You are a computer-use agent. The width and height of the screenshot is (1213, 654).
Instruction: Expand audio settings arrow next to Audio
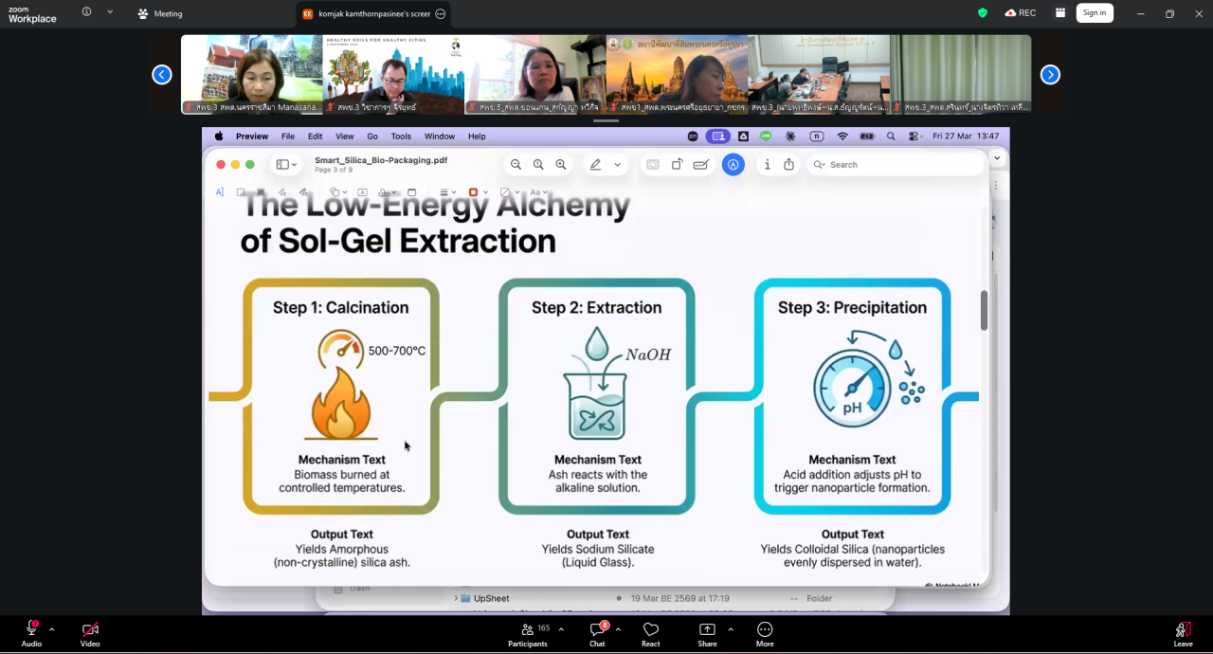[52, 629]
